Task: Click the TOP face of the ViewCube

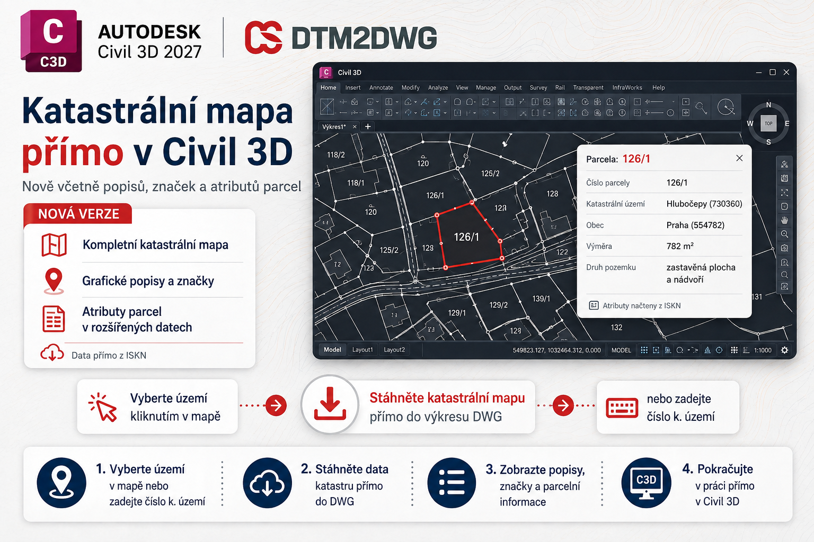Action: pos(768,123)
